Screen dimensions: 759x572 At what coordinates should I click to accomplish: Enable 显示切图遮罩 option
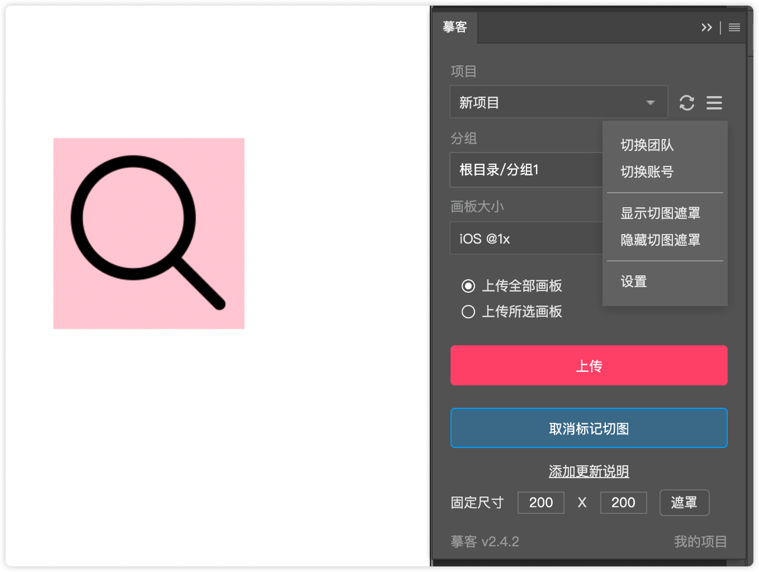pyautogui.click(x=660, y=213)
